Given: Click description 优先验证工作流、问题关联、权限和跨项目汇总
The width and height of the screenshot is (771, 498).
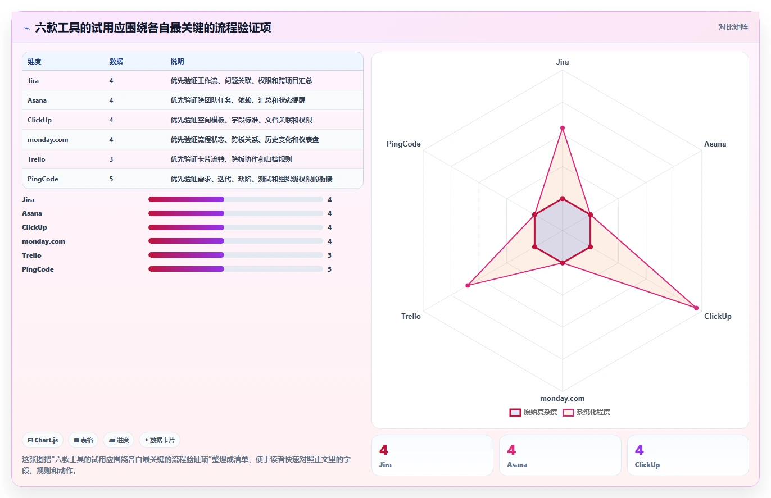Looking at the screenshot, I should click(241, 81).
